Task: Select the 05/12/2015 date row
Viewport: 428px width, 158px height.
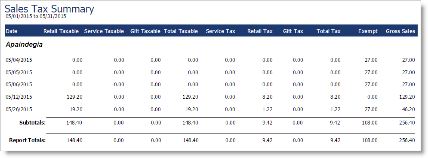Action: coord(210,97)
